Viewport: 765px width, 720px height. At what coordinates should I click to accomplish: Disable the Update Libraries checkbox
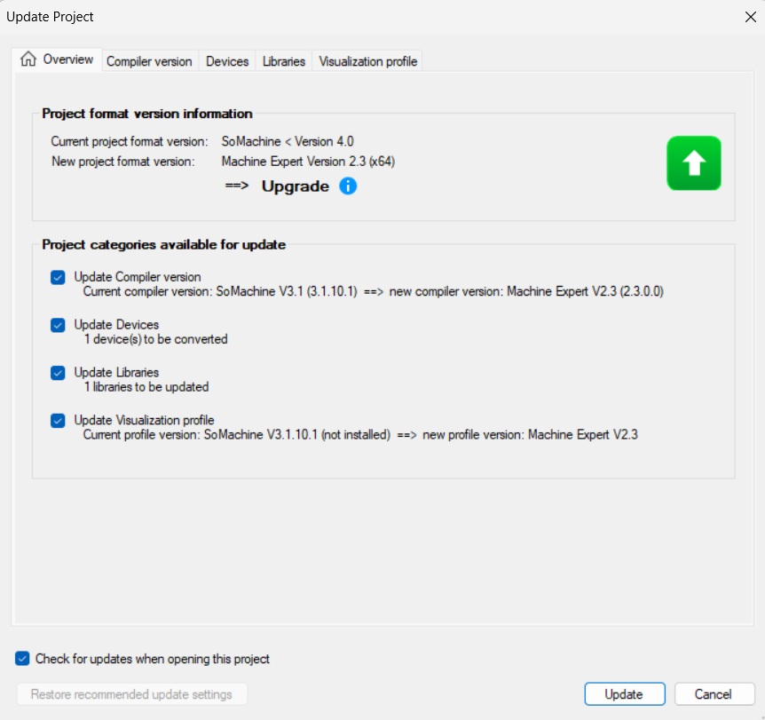tap(59, 373)
